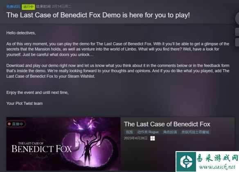The image size is (239, 172).
Task: Click the 直播中 live badge
Action: 16,124
